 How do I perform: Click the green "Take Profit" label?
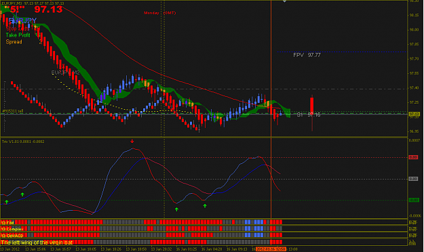18,35
